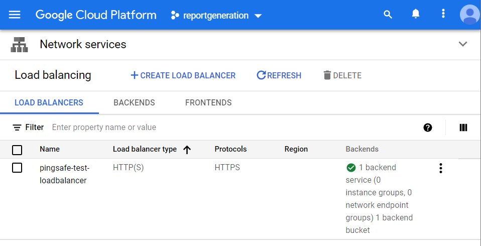Click the Refresh button
Viewport: 481px width, 246px height.
click(x=279, y=76)
